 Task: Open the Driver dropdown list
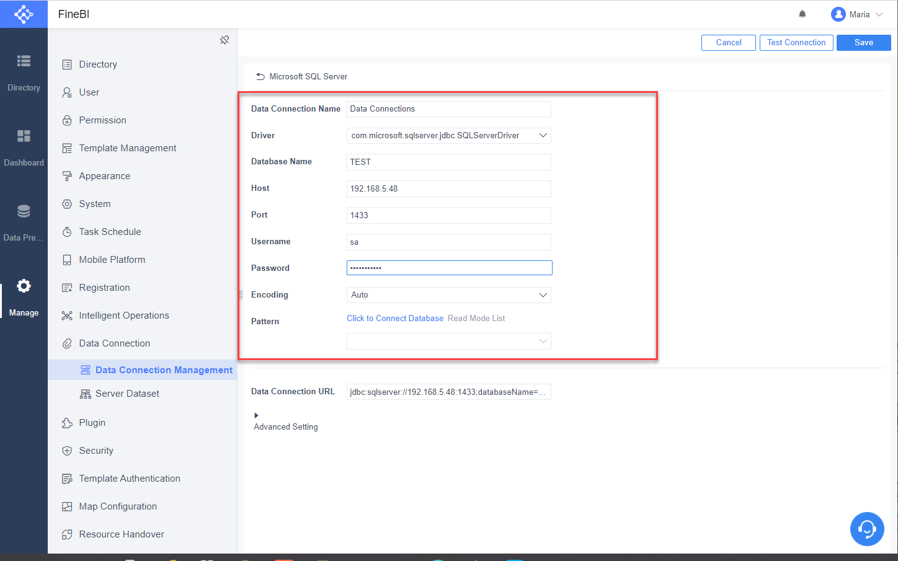click(x=543, y=135)
